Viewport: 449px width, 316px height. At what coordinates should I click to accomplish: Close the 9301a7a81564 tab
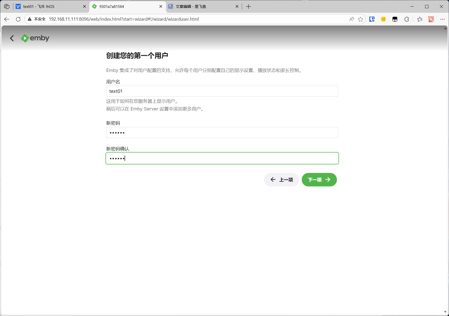pos(161,7)
